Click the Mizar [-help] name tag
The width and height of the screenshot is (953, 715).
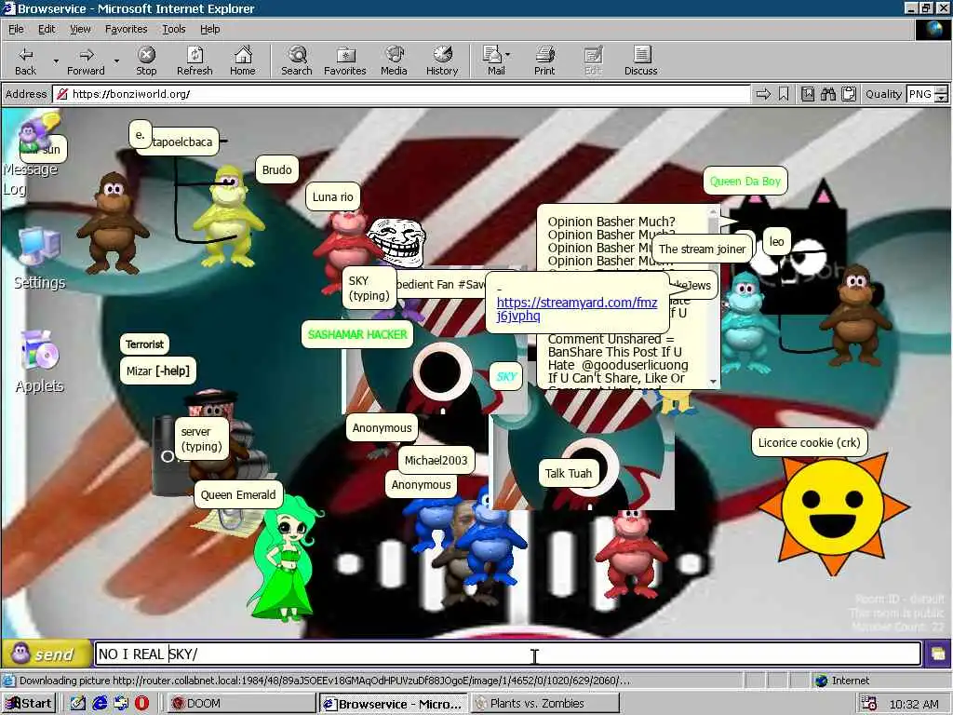click(x=158, y=371)
